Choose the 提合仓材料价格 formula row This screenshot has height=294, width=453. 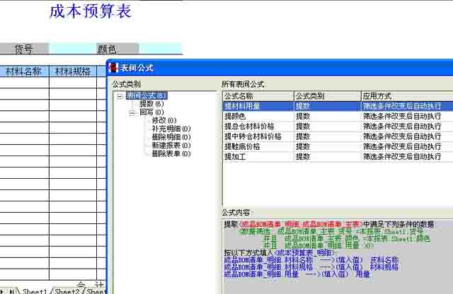[x=251, y=127]
